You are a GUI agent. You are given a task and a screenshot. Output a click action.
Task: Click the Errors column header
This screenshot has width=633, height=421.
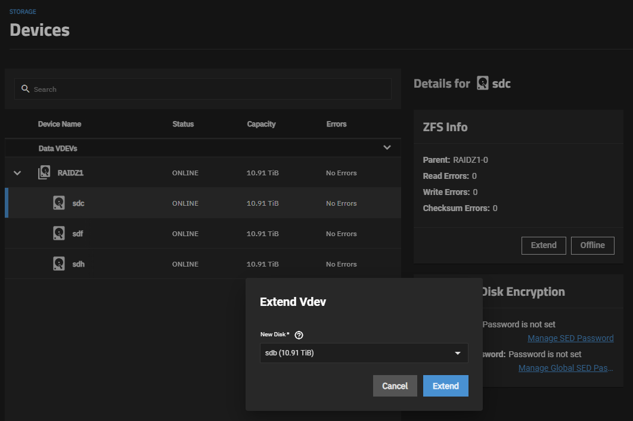click(336, 124)
